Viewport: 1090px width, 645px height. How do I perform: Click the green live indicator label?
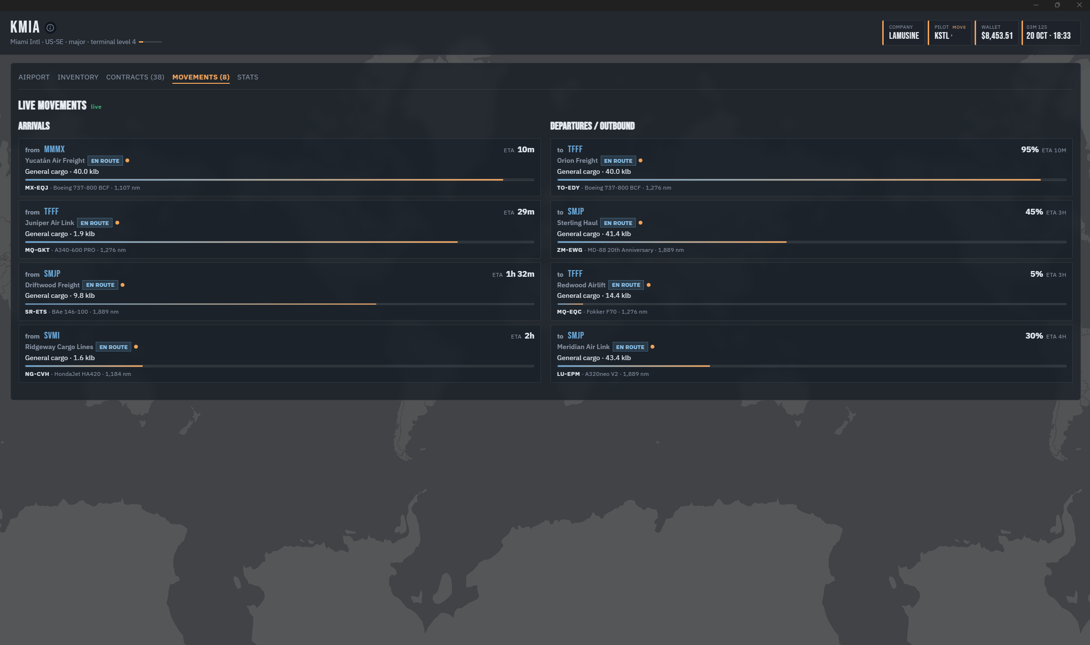(96, 107)
